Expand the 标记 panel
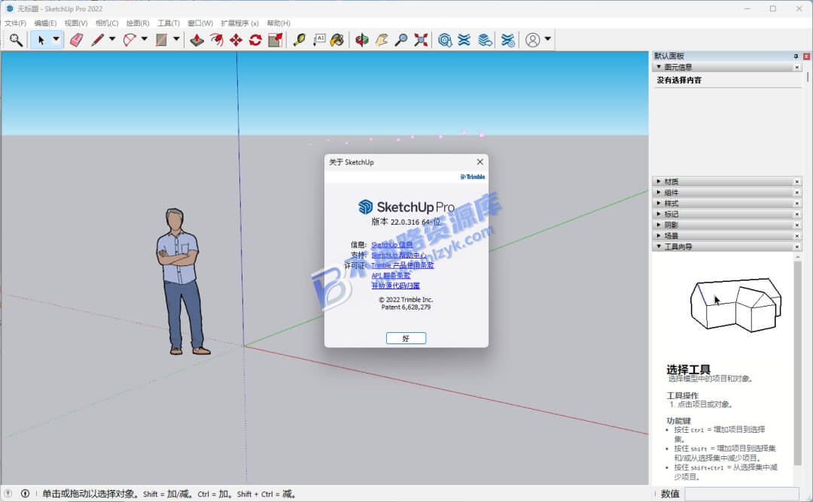This screenshot has height=502, width=813. pyautogui.click(x=659, y=213)
